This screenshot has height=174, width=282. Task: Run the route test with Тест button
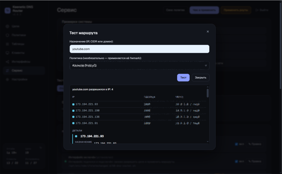click(183, 78)
